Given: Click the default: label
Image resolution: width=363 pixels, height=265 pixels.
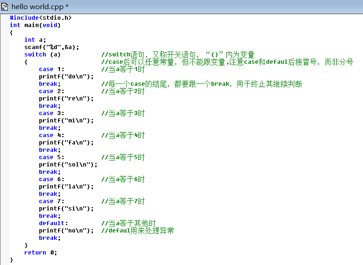Looking at the screenshot, I should coord(54,223).
